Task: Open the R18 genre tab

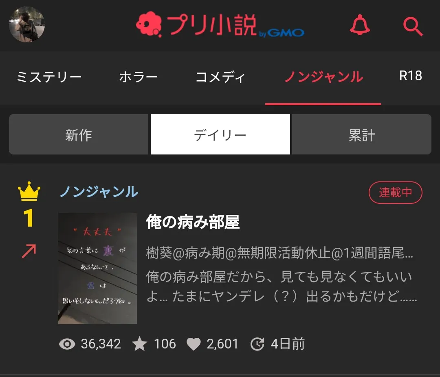Action: click(411, 76)
